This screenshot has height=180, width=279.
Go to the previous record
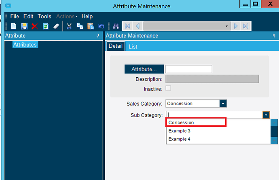click(138, 26)
